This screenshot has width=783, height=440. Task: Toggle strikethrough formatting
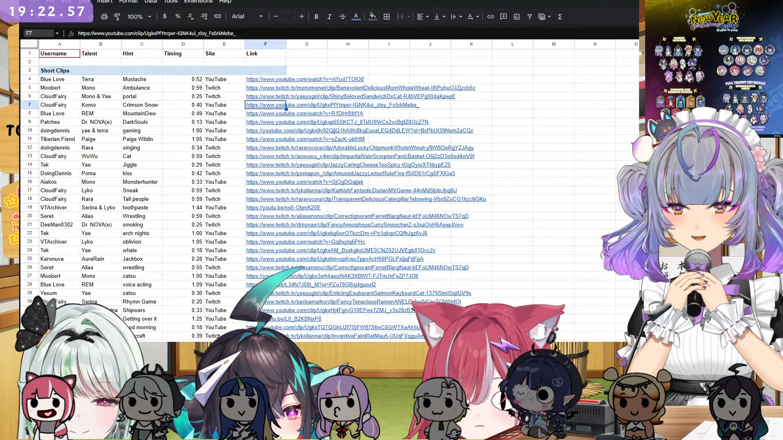coord(343,17)
